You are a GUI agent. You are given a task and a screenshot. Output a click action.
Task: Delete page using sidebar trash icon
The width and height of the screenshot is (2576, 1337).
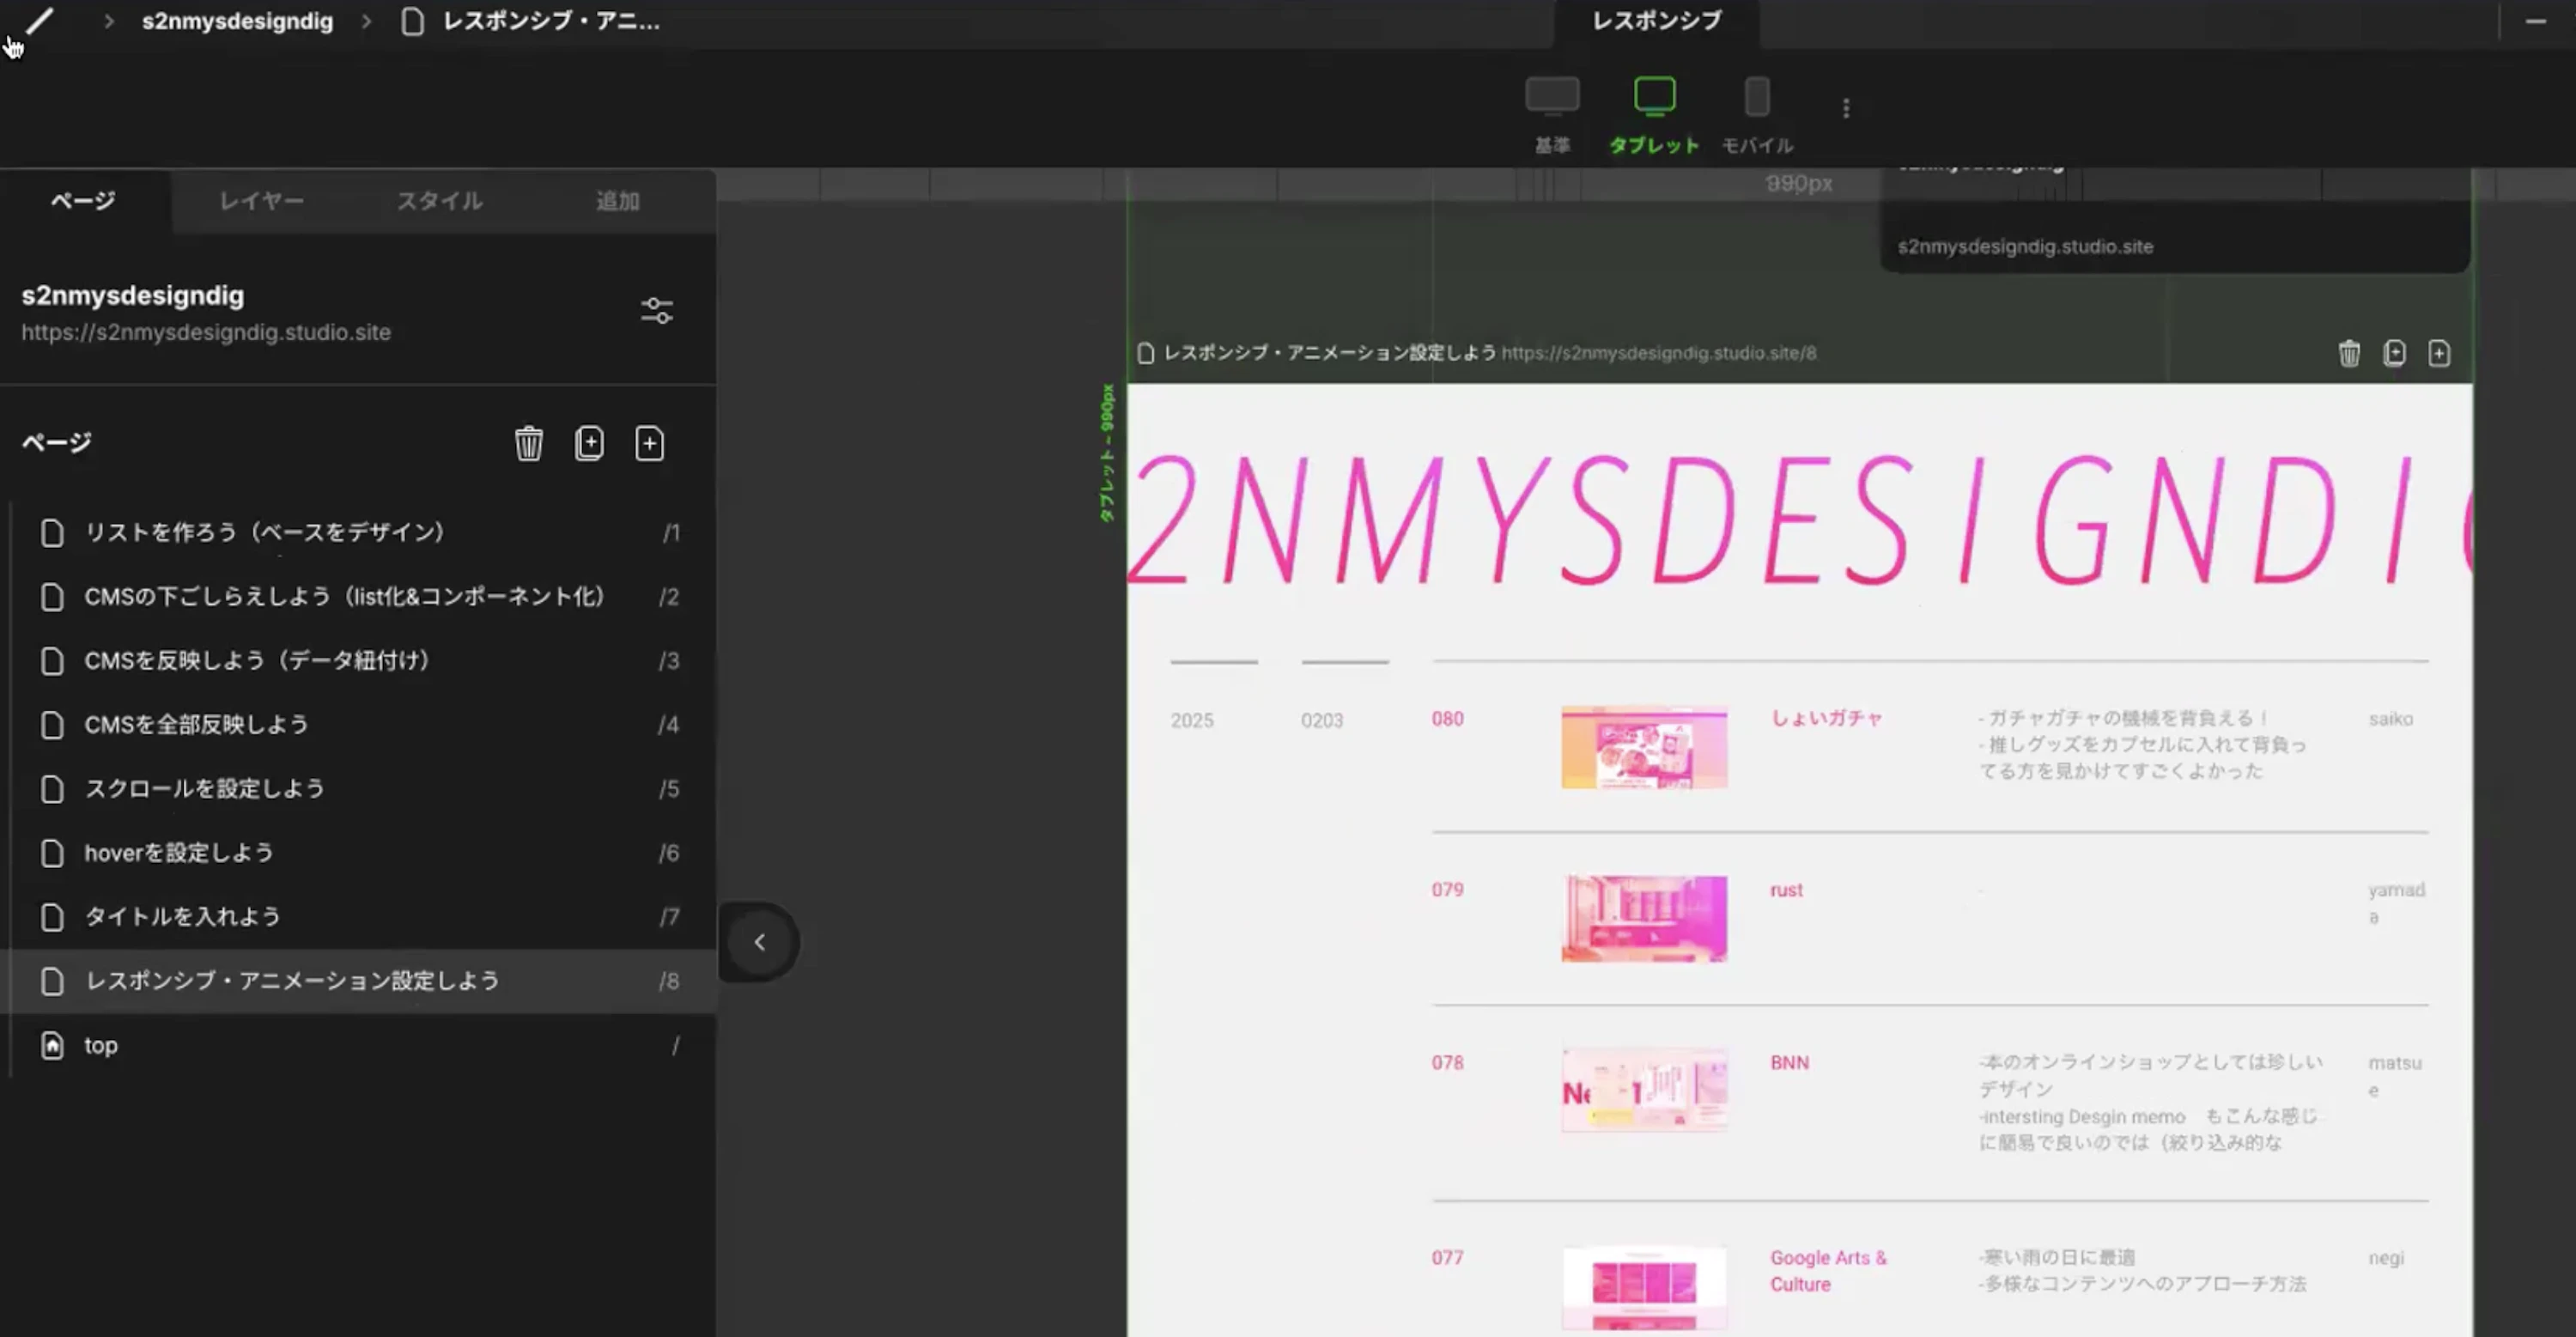point(529,443)
